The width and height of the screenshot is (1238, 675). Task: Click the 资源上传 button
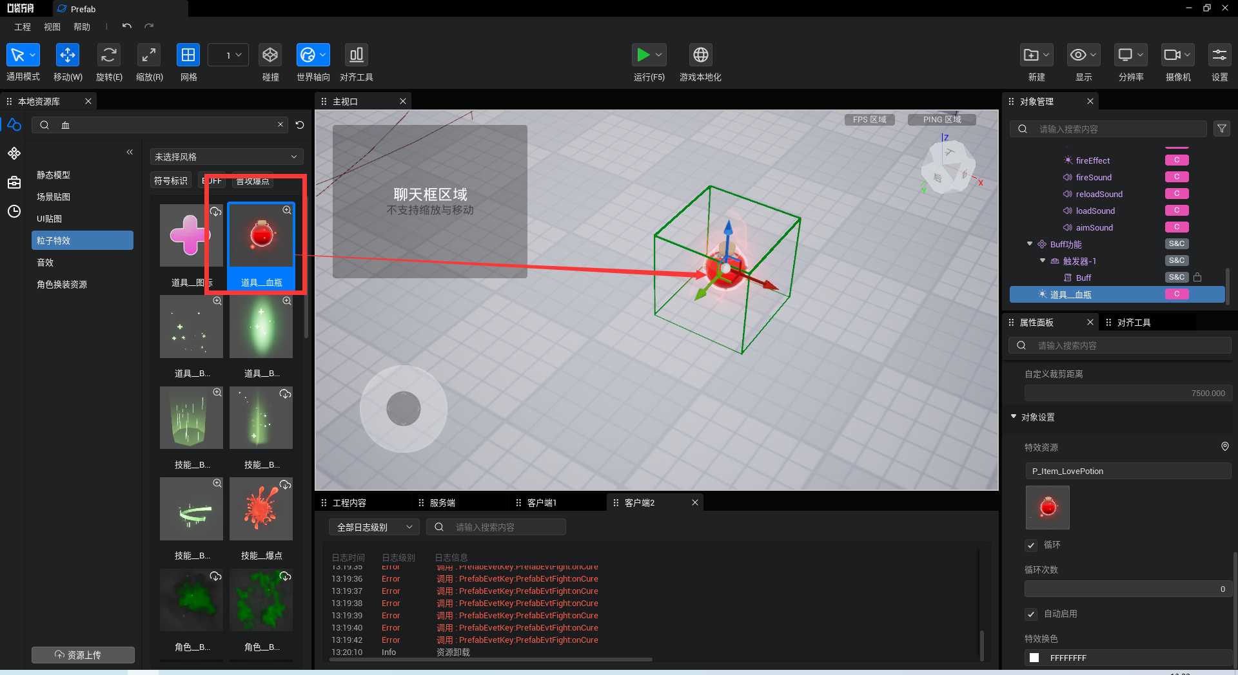(83, 655)
